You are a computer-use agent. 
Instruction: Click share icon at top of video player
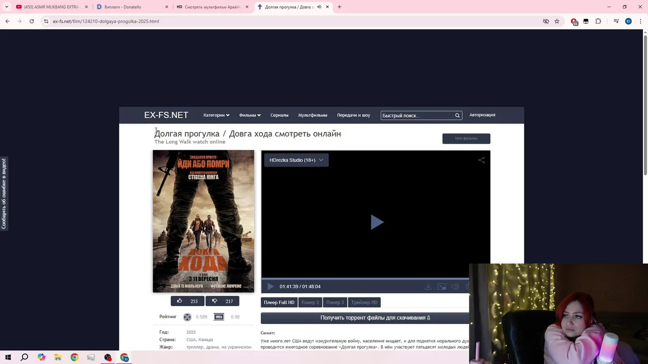coord(481,160)
